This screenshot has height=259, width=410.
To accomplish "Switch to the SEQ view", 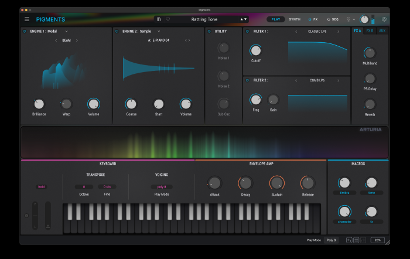I will [335, 19].
